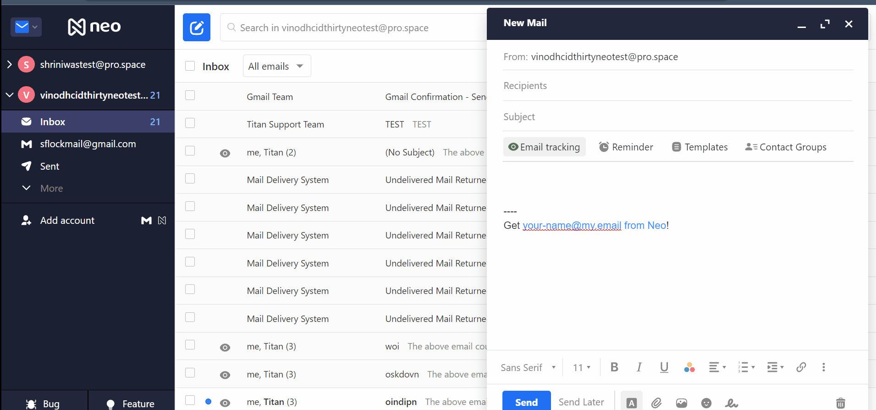
Task: Apply italic formatting in the toolbar
Action: coord(639,367)
